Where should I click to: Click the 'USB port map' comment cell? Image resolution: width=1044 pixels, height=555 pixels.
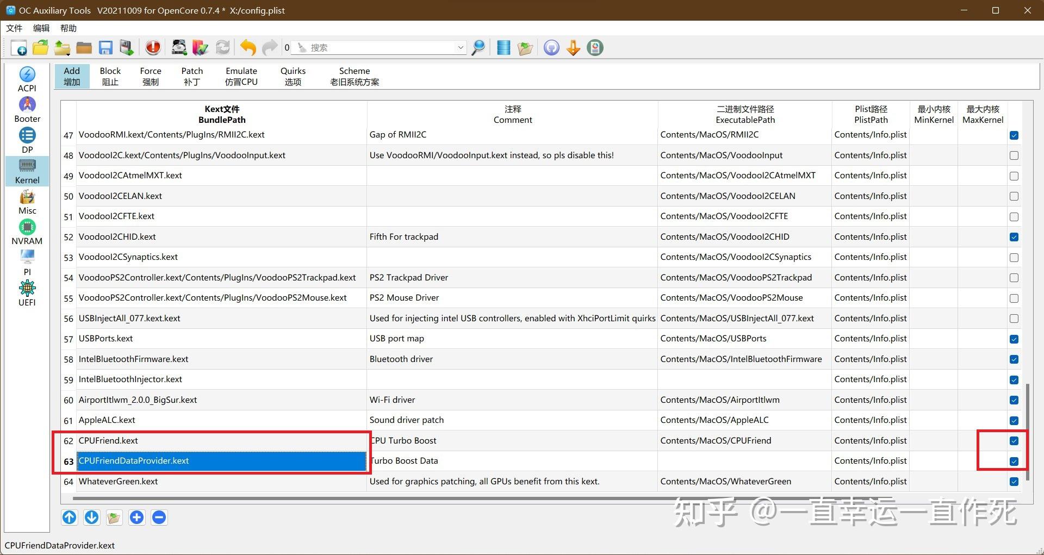pyautogui.click(x=512, y=339)
